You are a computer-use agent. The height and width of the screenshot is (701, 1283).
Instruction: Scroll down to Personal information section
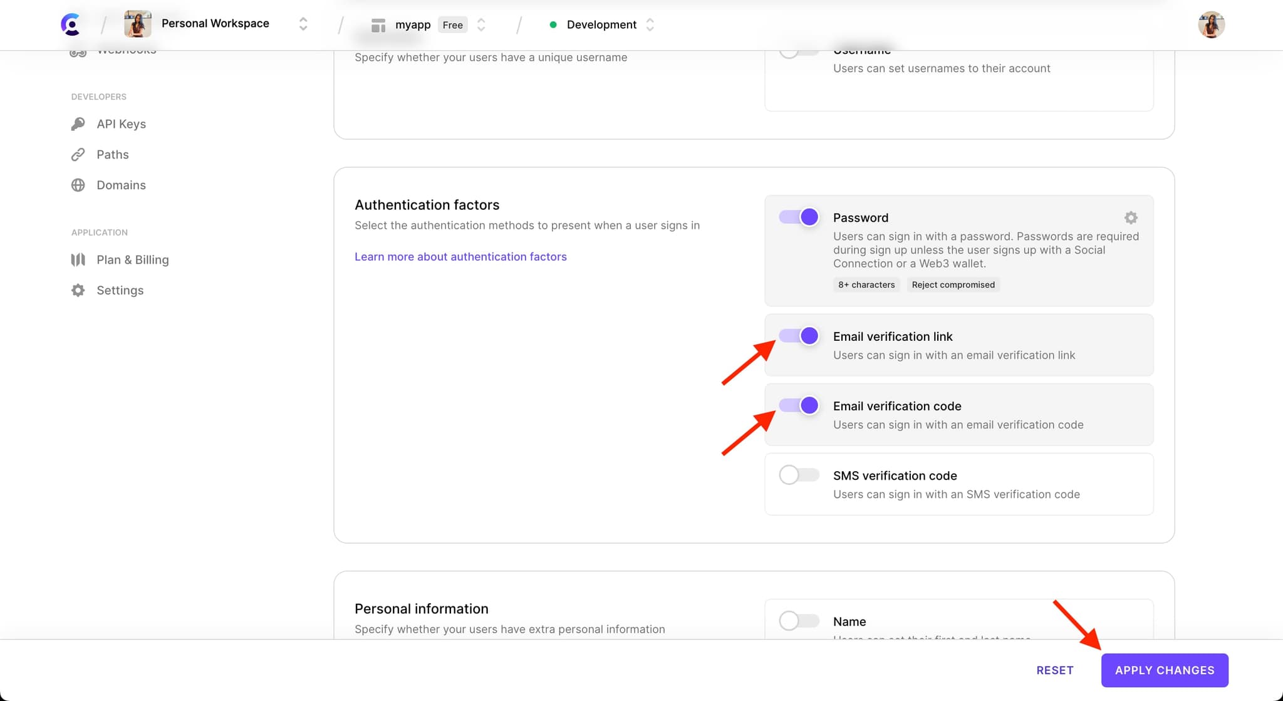(421, 607)
